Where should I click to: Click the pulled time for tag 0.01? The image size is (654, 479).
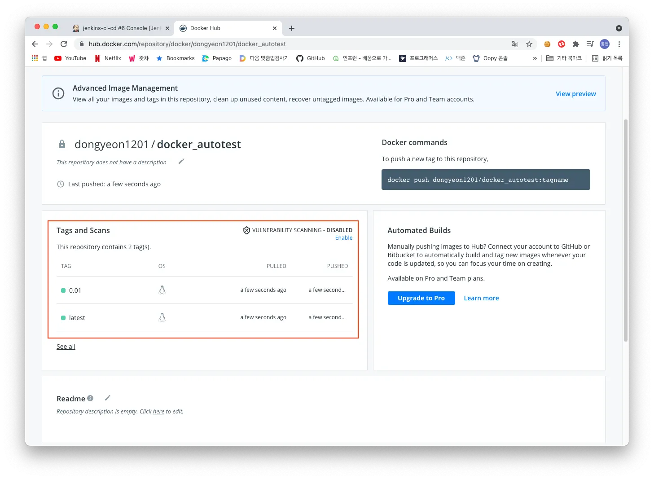coord(263,290)
